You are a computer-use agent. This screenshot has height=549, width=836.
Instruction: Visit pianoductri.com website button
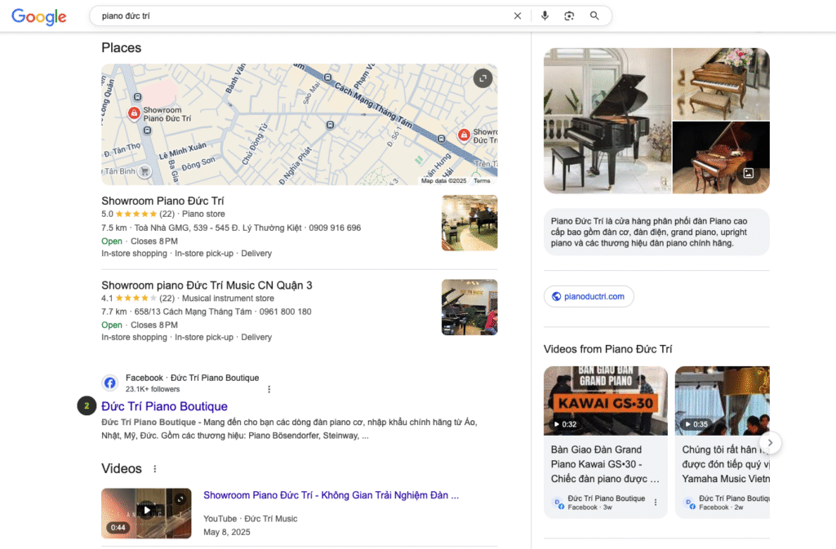589,296
